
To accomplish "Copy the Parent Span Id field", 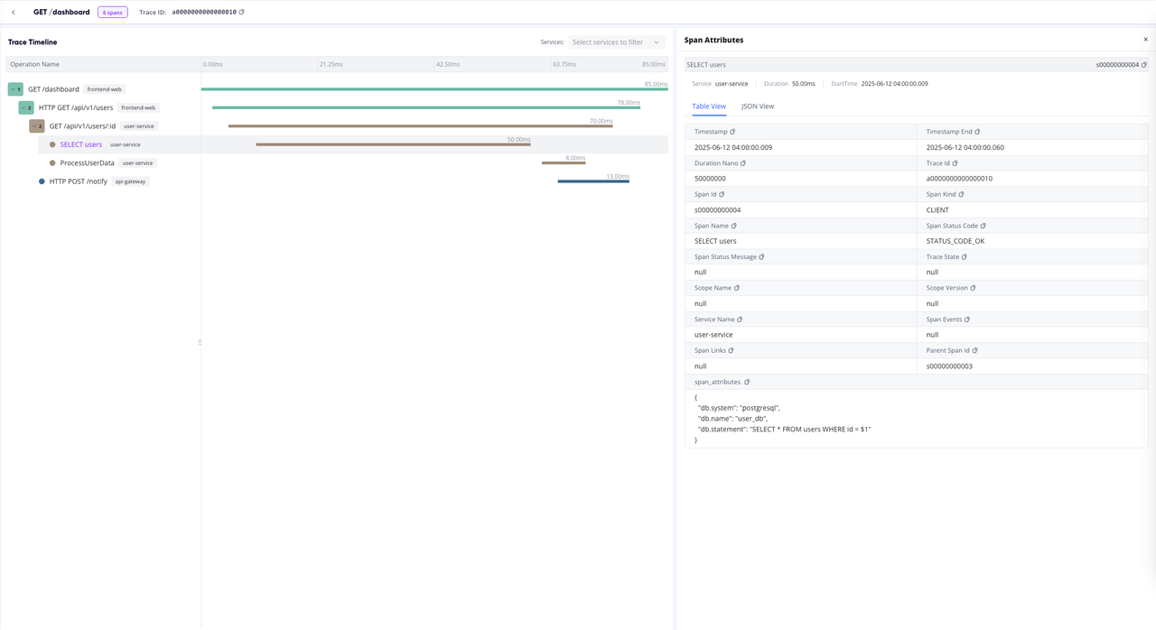I will click(x=975, y=351).
